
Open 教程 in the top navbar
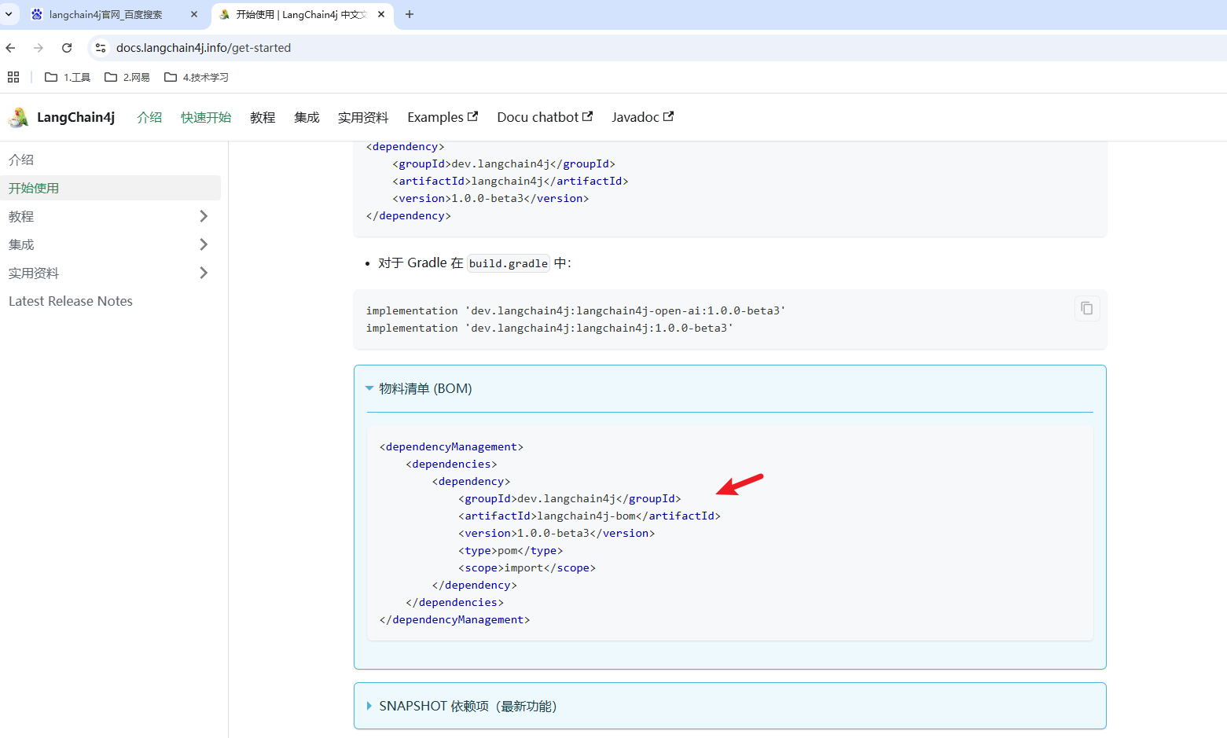(x=263, y=117)
